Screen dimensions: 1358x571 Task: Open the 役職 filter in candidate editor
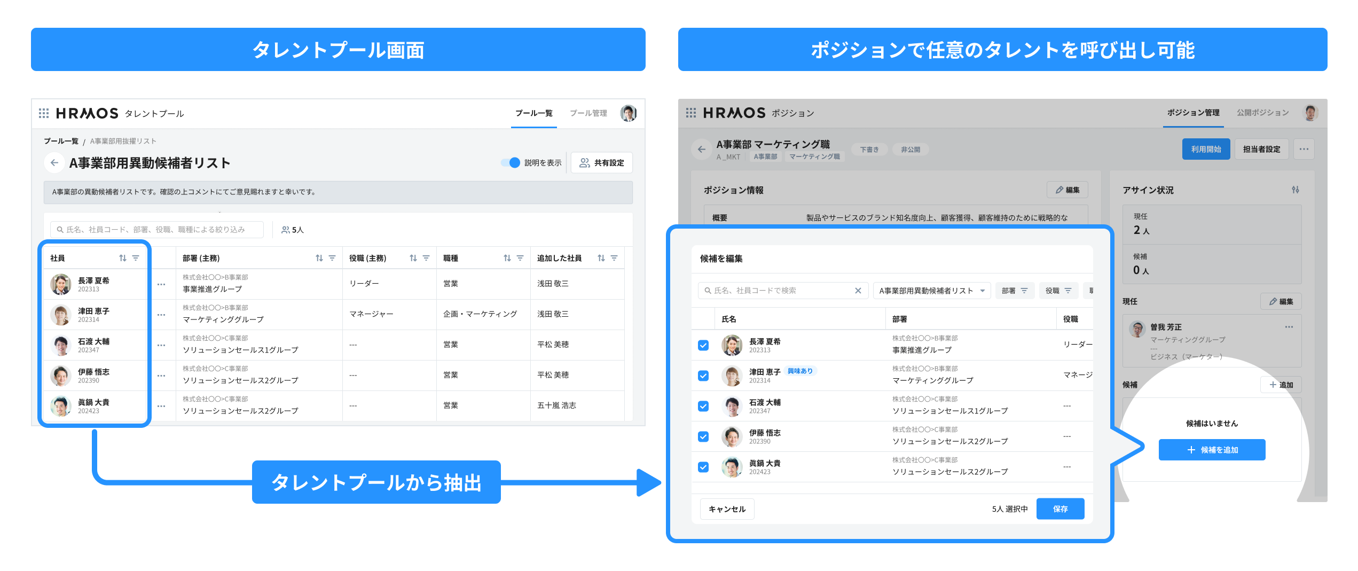1058,291
